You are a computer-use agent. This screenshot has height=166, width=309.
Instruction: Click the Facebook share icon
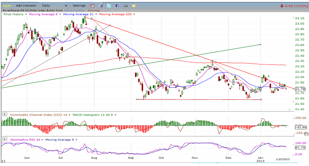point(117,6)
